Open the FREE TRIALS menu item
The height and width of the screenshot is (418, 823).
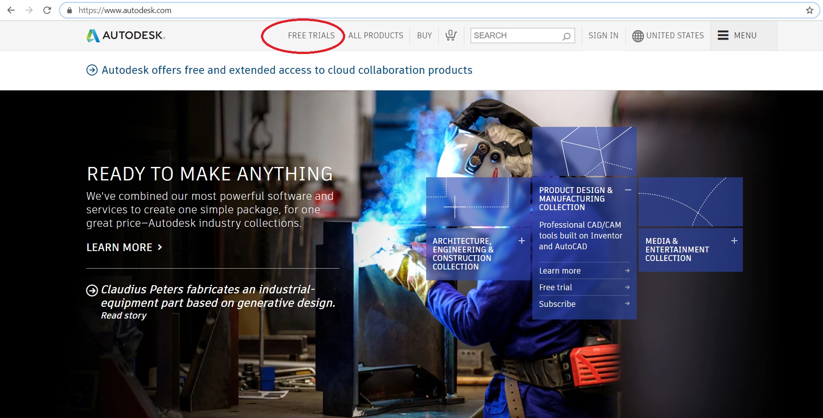click(x=311, y=36)
